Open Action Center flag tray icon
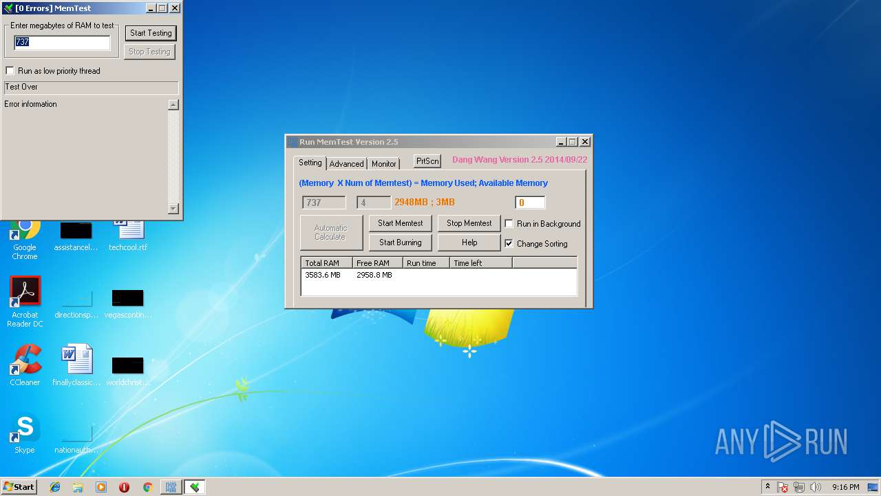The height and width of the screenshot is (496, 881). pyautogui.click(x=783, y=487)
